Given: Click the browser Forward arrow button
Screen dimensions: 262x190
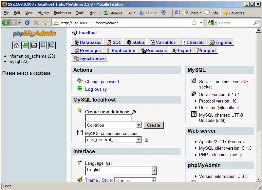Looking at the screenshot, I should coord(13,23).
